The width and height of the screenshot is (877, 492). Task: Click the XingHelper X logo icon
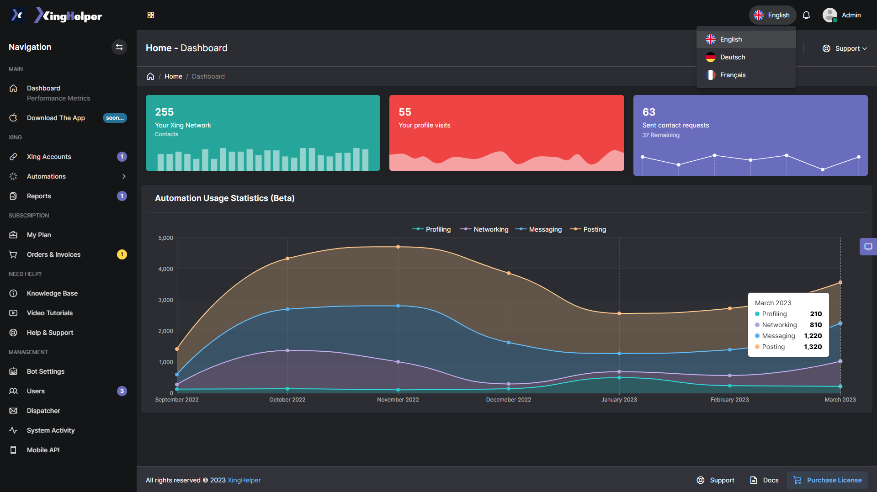click(x=17, y=15)
